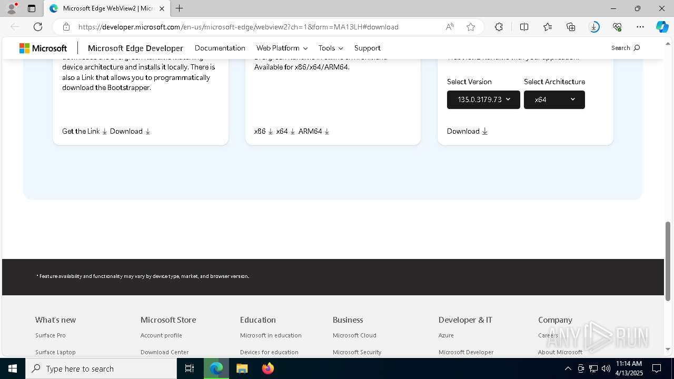This screenshot has height=379, width=674.
Task: Click the Microsoft logo
Action: point(43,48)
